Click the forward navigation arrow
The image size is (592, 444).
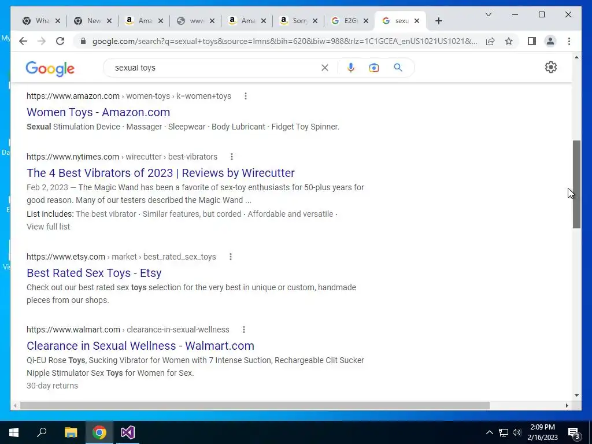pos(42,41)
